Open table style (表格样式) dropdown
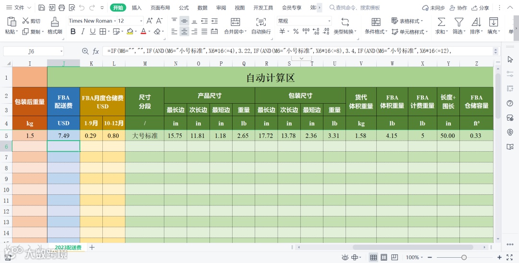Viewport: 519px width, 263px height. (407, 21)
